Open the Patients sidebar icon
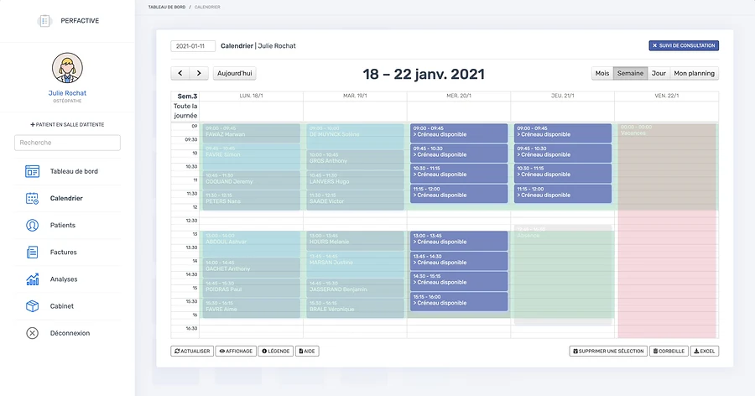This screenshot has height=396, width=755. (x=32, y=225)
